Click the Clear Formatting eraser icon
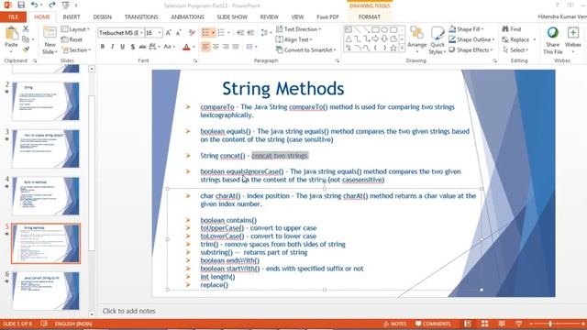 192,33
